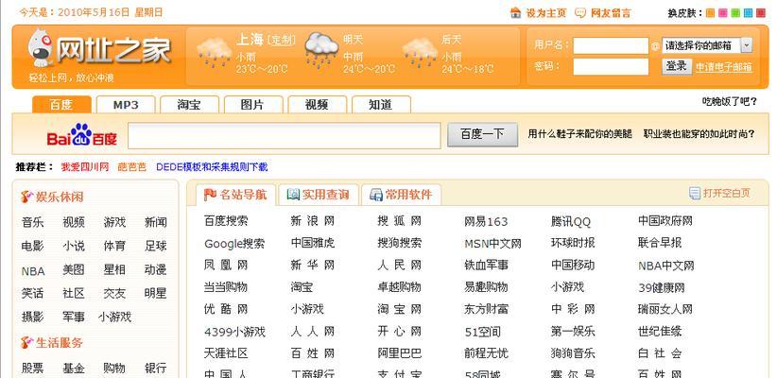Screen dimensions: 777x378
Task: Open the 百度搜索 site link
Action: [226, 221]
